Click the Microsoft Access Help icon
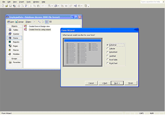Viewport: 165px width, 117px height. tap(86, 6)
